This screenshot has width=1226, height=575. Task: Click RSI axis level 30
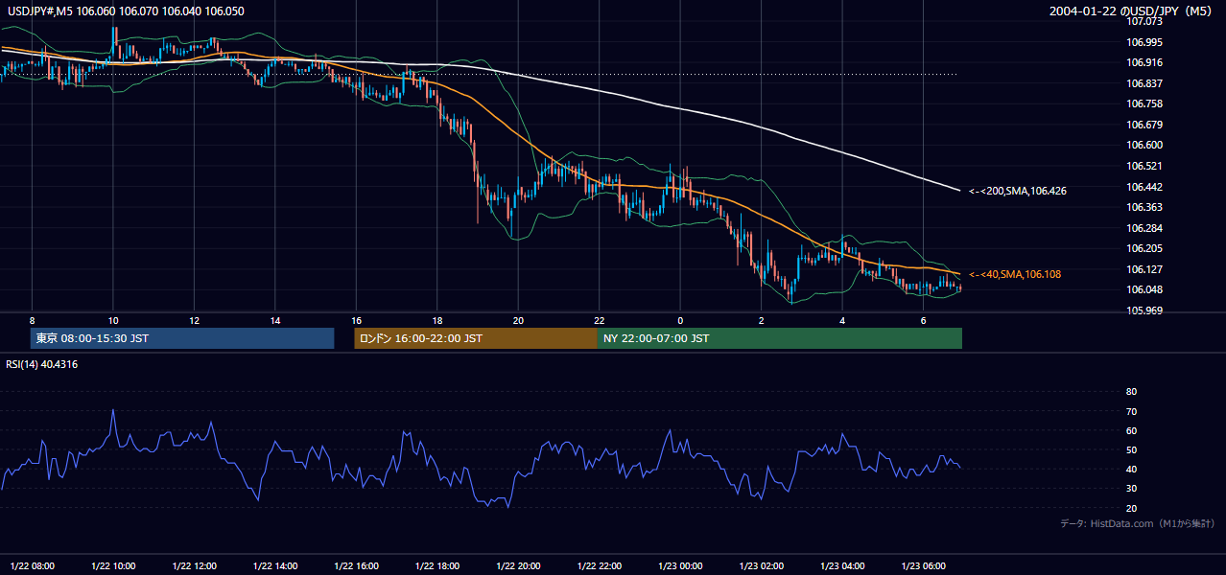pos(1131,489)
